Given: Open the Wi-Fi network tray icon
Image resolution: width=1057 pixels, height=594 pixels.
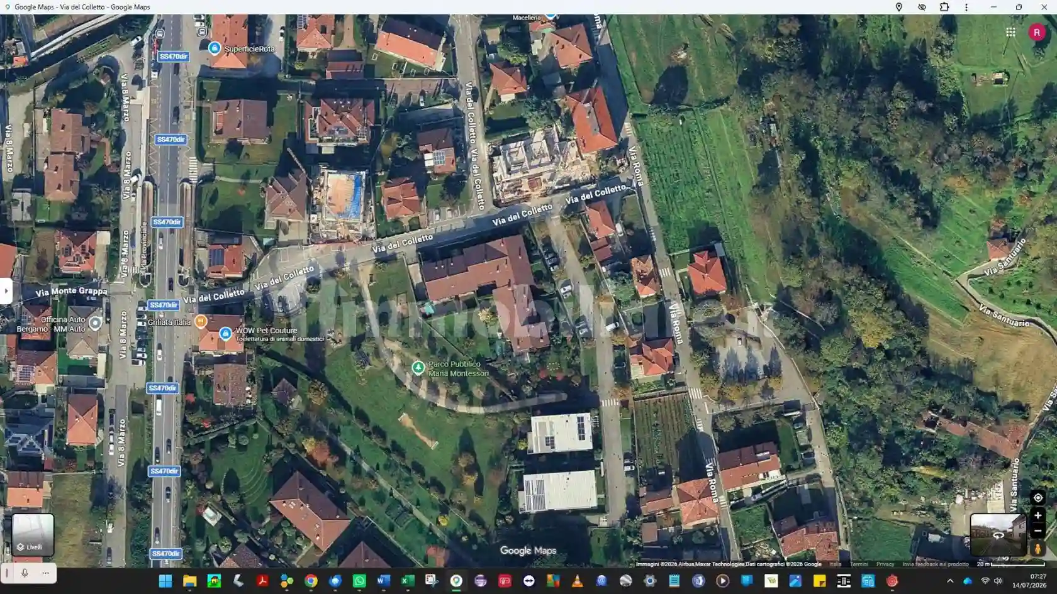Looking at the screenshot, I should [985, 581].
